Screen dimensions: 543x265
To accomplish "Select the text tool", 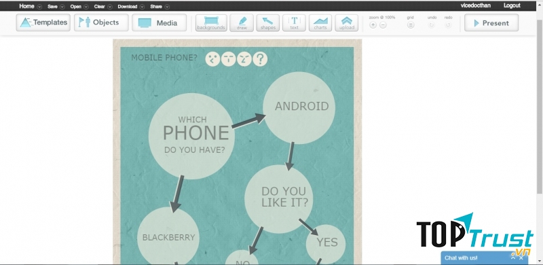I will tap(294, 23).
